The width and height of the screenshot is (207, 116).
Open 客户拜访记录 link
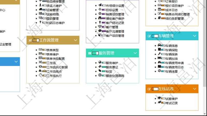tap(115, 23)
